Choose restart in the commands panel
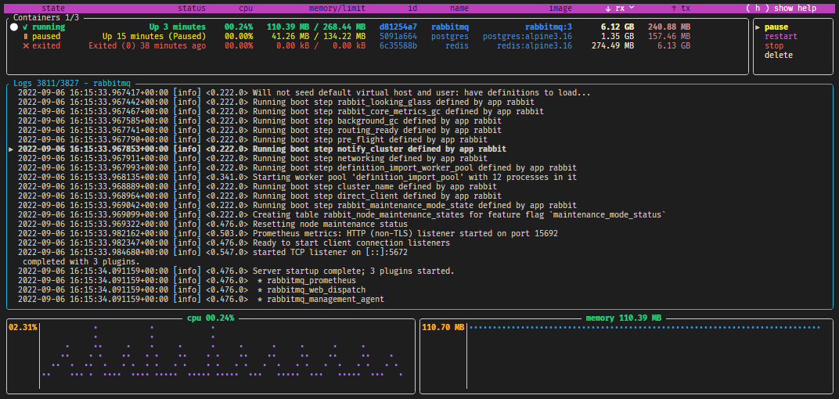 (x=780, y=36)
